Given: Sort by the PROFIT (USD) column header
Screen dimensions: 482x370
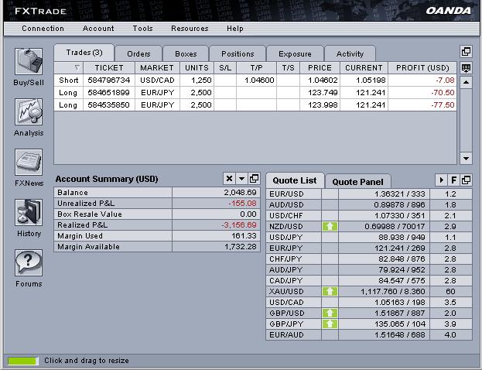Looking at the screenshot, I should 422,68.
